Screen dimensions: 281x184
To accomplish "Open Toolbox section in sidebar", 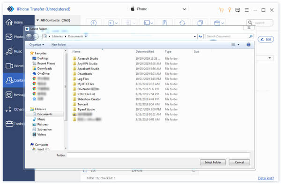I will click(14, 124).
